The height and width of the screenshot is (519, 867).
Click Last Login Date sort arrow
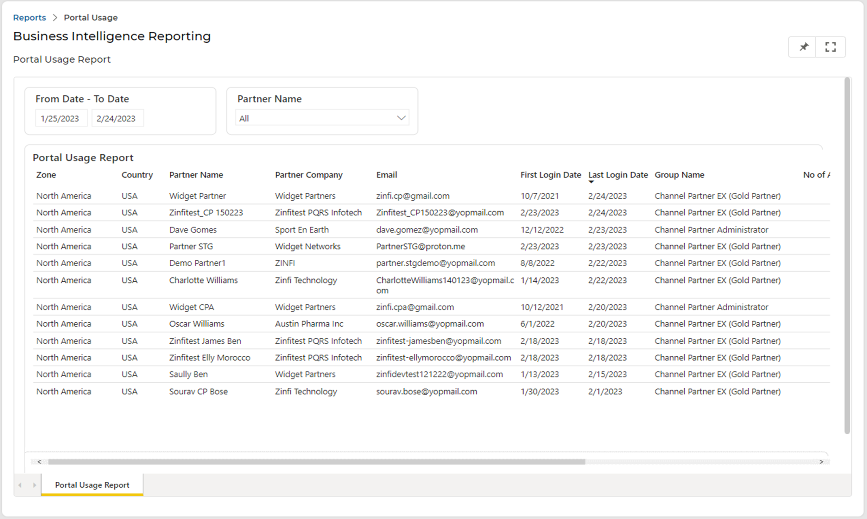591,182
